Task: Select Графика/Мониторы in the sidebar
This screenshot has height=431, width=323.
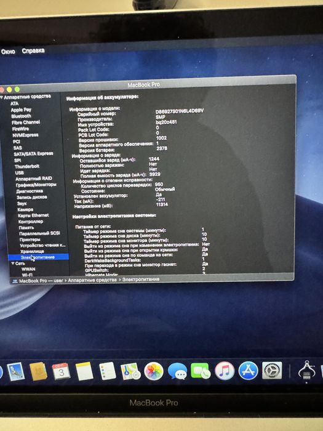Action: [x=36, y=185]
